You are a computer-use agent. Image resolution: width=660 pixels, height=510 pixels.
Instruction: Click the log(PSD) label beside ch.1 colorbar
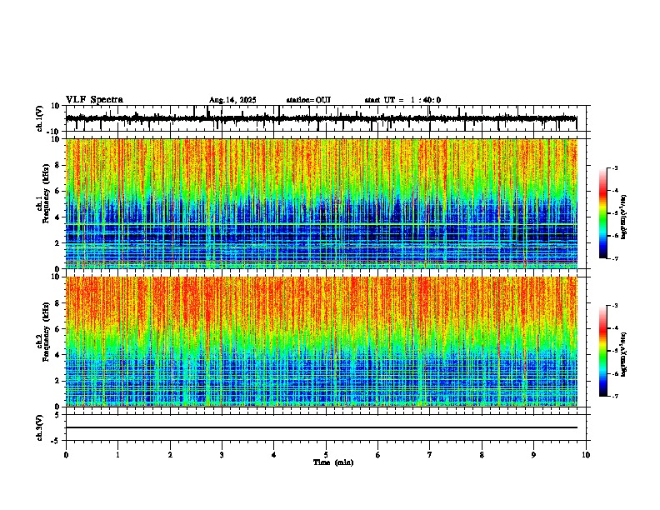coord(624,217)
